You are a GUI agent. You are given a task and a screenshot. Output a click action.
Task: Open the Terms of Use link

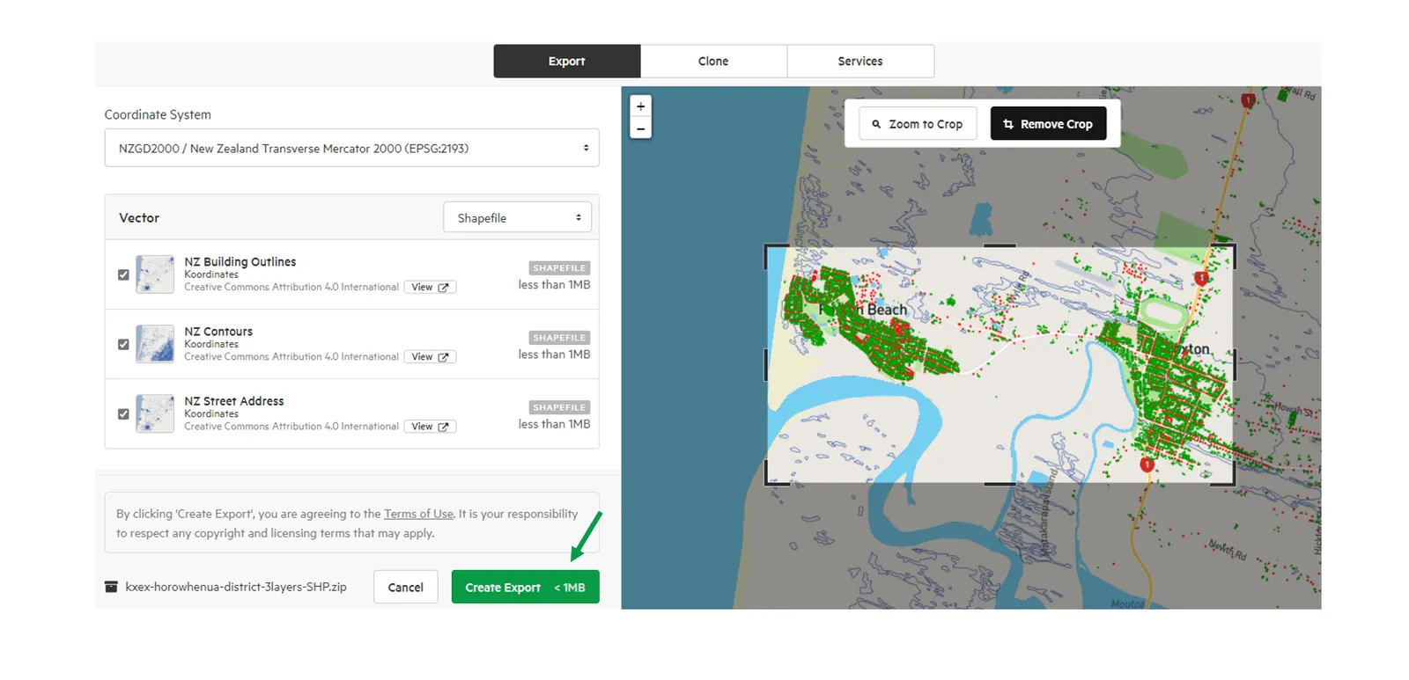(x=418, y=514)
